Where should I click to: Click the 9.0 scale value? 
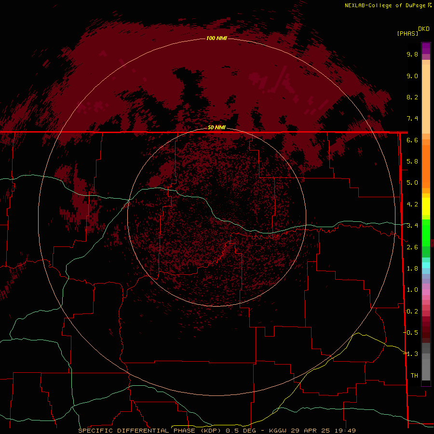[412, 76]
